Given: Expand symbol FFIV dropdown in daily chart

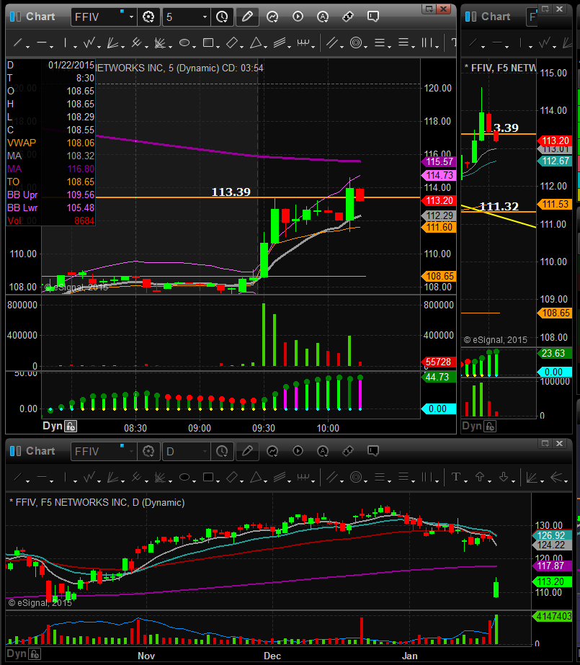Looking at the screenshot, I should 131,451.
